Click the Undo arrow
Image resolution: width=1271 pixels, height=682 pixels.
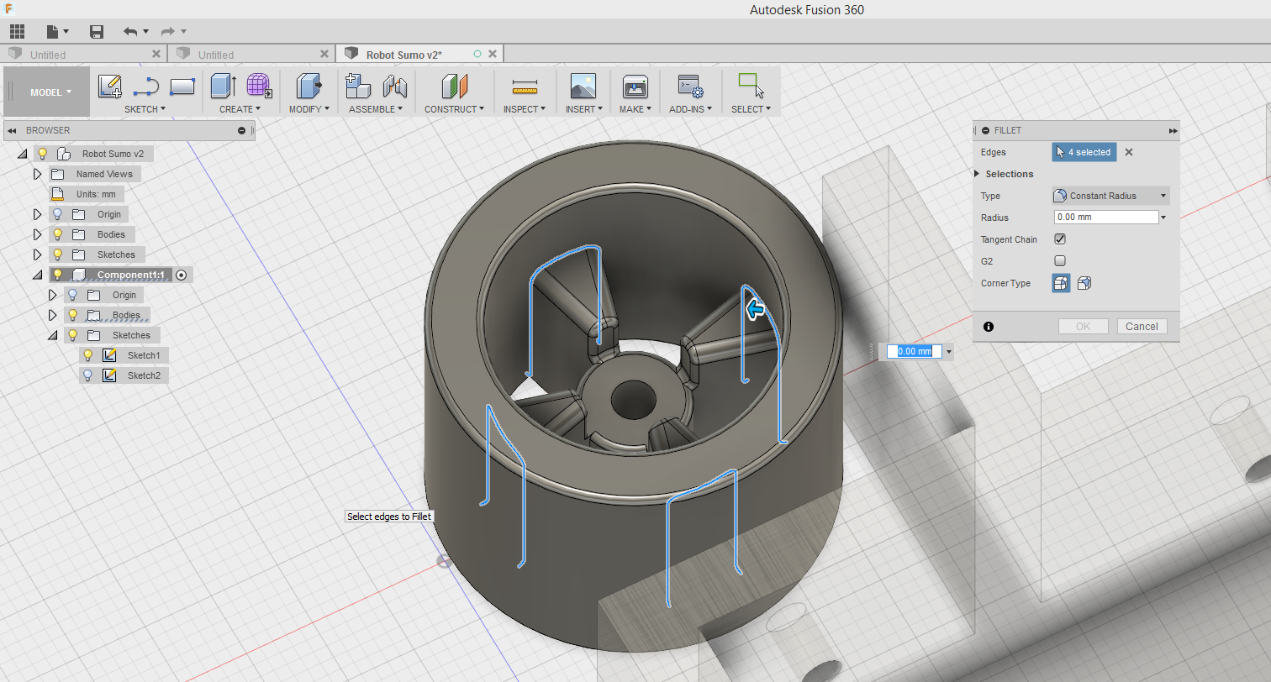coord(130,31)
